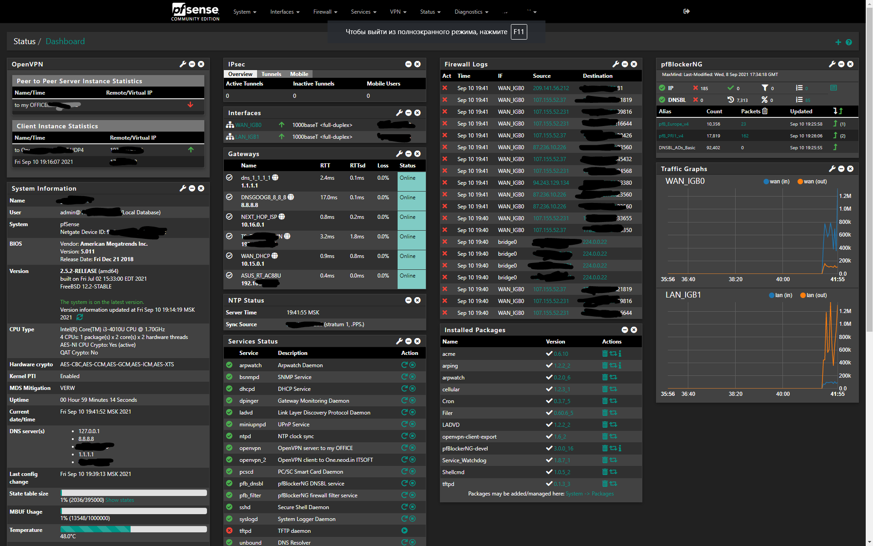Restart the pfb_dnsbl service
873x546 pixels.
(404, 483)
